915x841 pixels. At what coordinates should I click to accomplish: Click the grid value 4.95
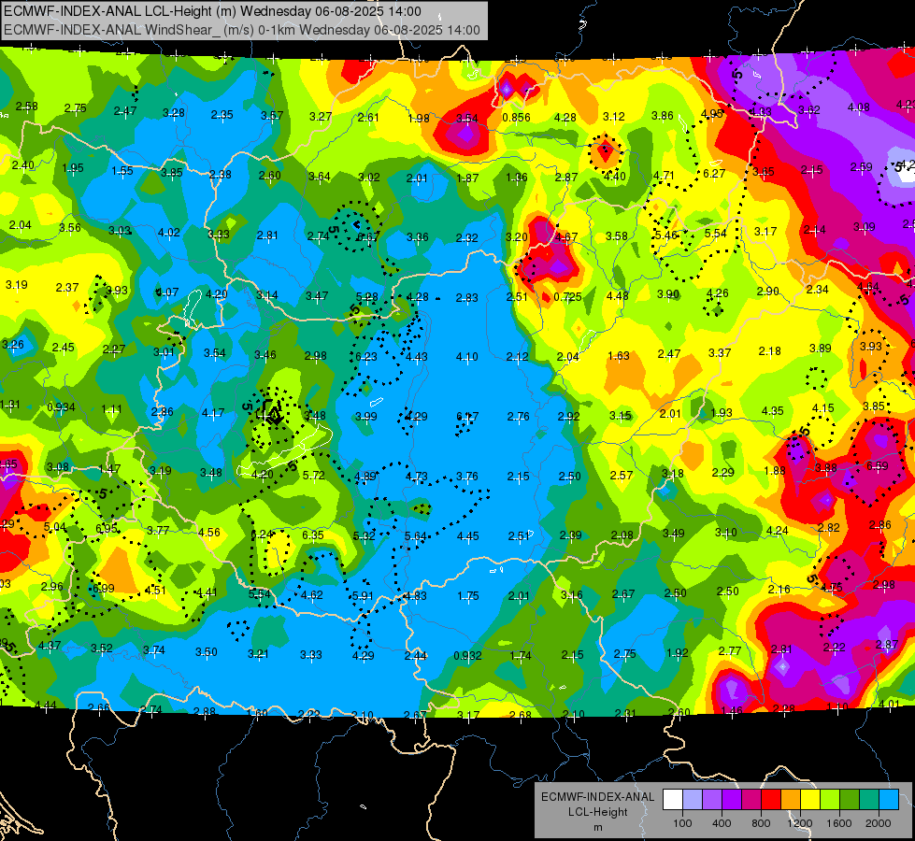pos(712,114)
